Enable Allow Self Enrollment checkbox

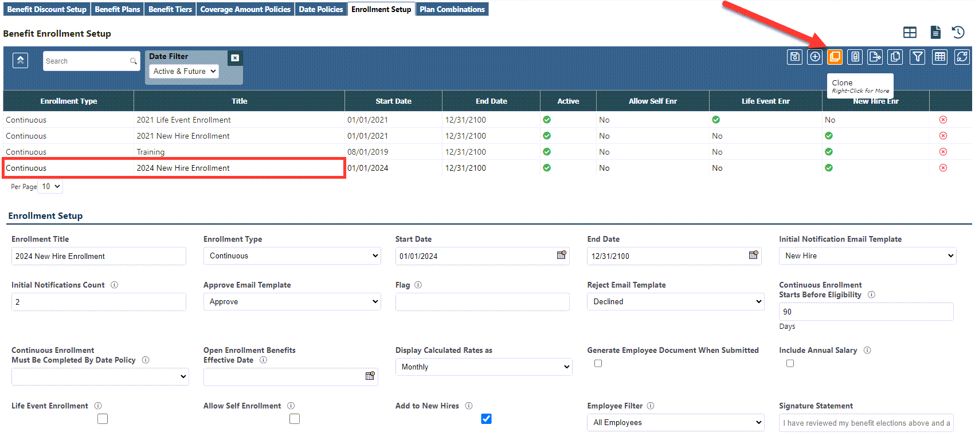click(295, 419)
